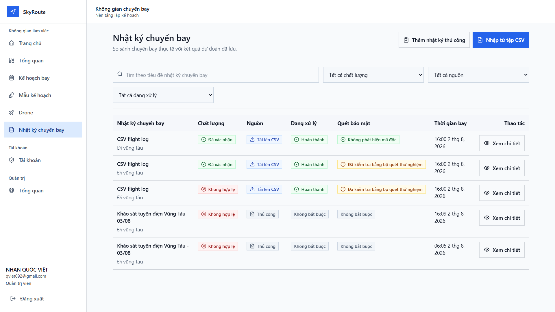The image size is (555, 312).
Task: Click Xem chi tiết for third CSV flight log
Action: [502, 193]
